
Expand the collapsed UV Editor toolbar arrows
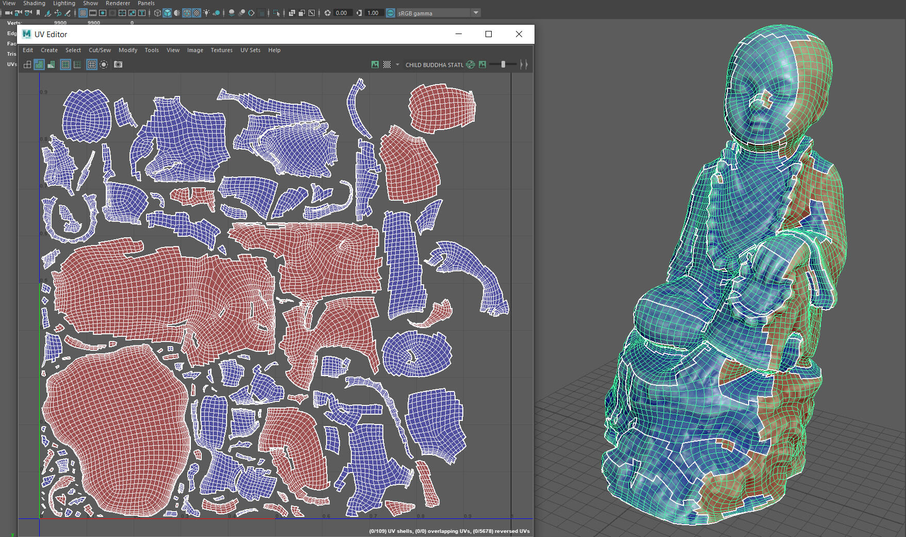[524, 64]
